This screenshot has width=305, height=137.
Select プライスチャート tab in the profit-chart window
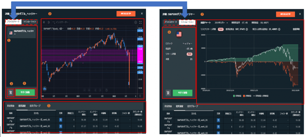pos(171,22)
